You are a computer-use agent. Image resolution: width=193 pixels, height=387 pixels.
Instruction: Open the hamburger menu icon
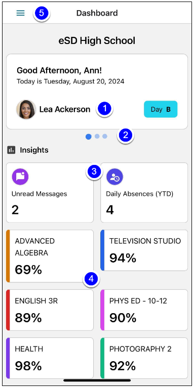tap(20, 13)
